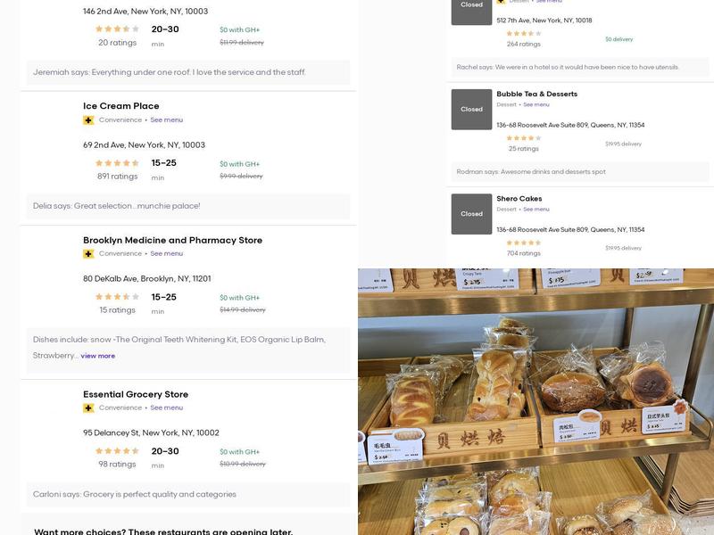This screenshot has width=714, height=535.
Task: Click star rating above 891 ratings
Action: (117, 163)
